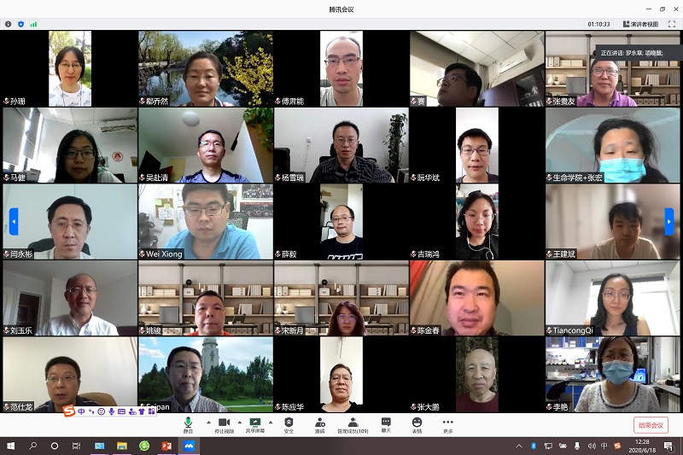Click the meeting info icon at top-left
The height and width of the screenshot is (455, 683).
[9, 24]
